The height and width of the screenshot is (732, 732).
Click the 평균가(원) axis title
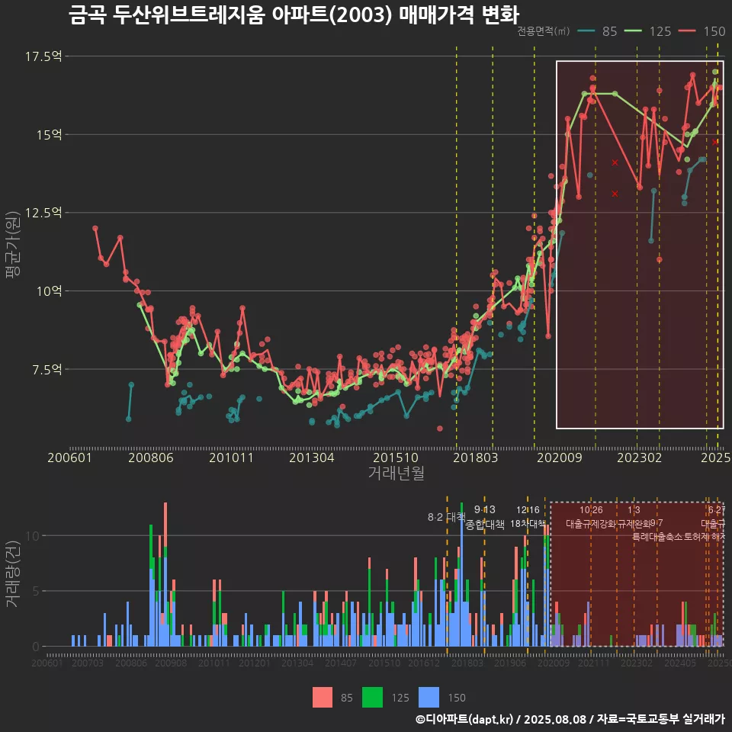(13, 244)
